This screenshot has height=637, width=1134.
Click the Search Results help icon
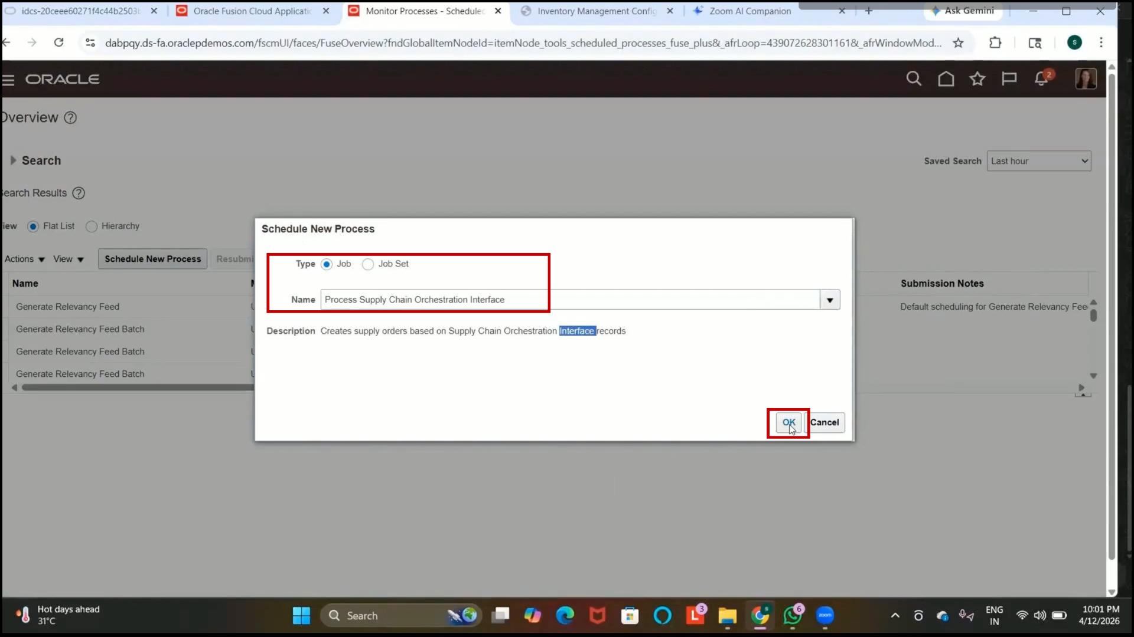pyautogui.click(x=79, y=193)
